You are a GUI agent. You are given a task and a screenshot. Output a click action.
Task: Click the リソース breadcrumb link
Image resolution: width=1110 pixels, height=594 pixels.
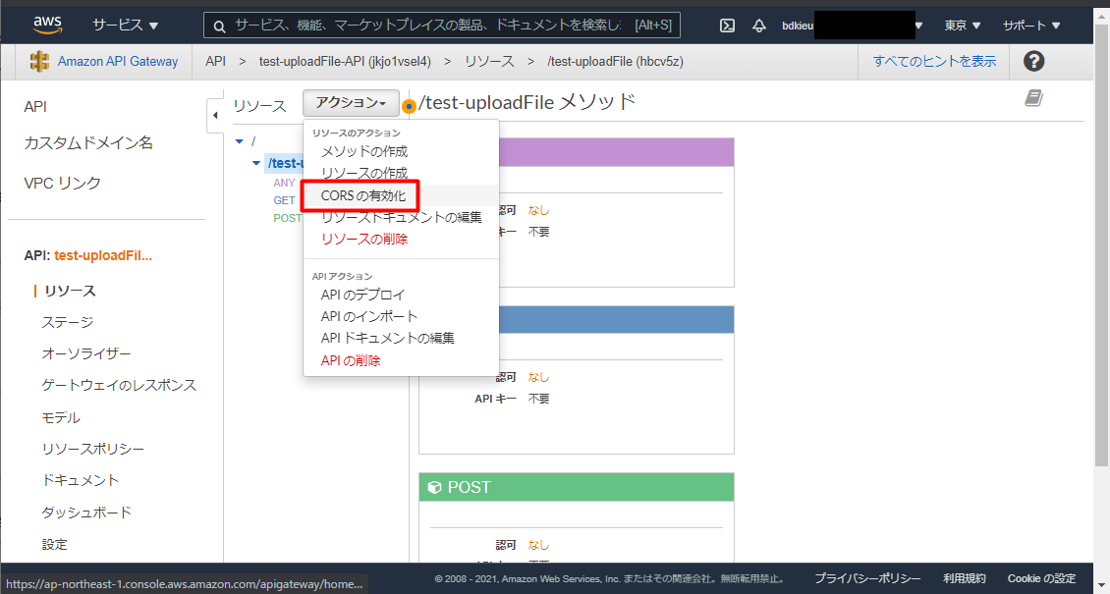[x=489, y=62]
